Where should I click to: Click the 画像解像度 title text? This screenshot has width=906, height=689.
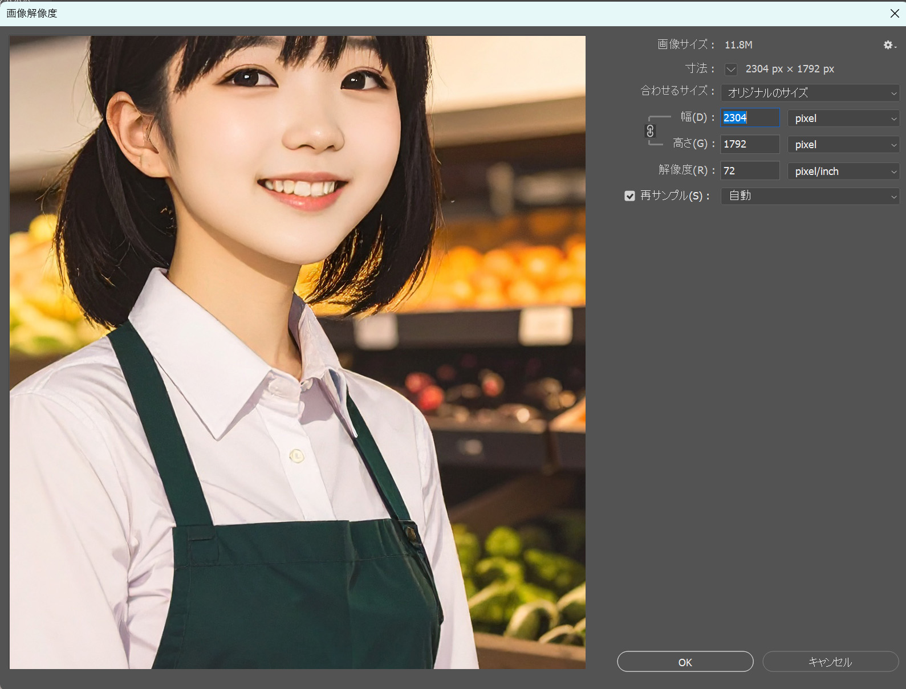click(x=32, y=13)
